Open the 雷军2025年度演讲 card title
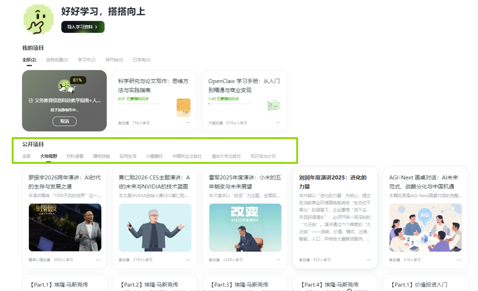This screenshot has height=291, width=478. (245, 182)
